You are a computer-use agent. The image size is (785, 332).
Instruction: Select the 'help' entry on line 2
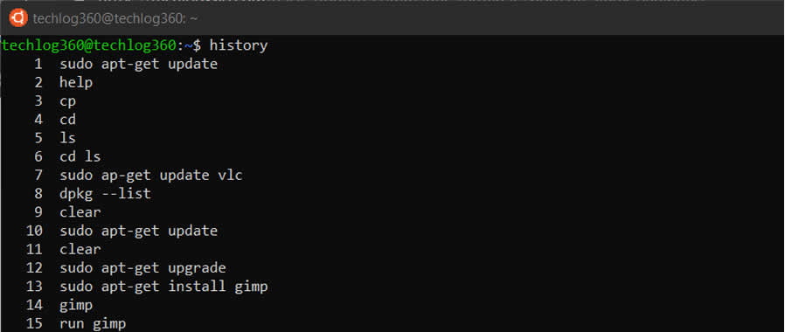click(76, 82)
